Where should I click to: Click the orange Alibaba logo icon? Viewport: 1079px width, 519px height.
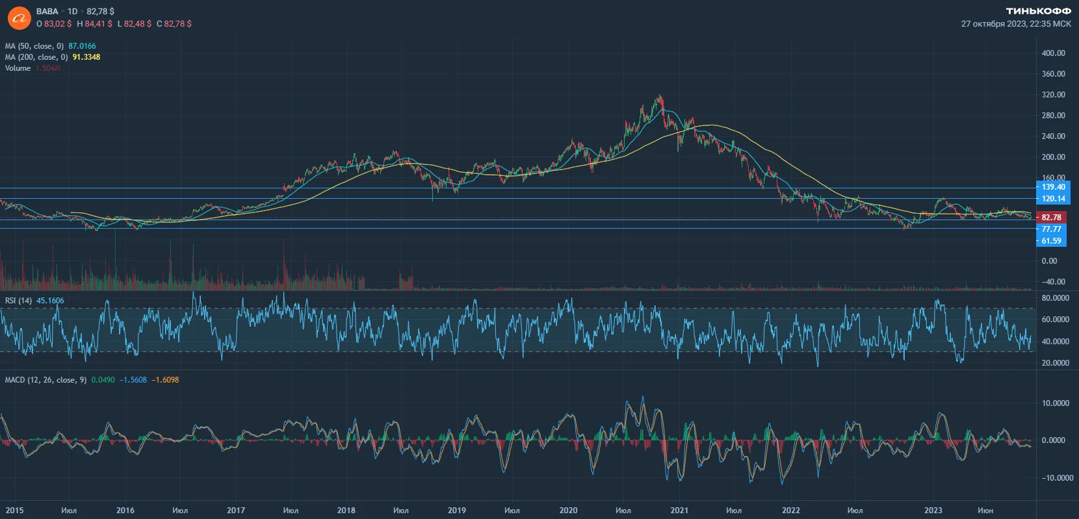[19, 18]
